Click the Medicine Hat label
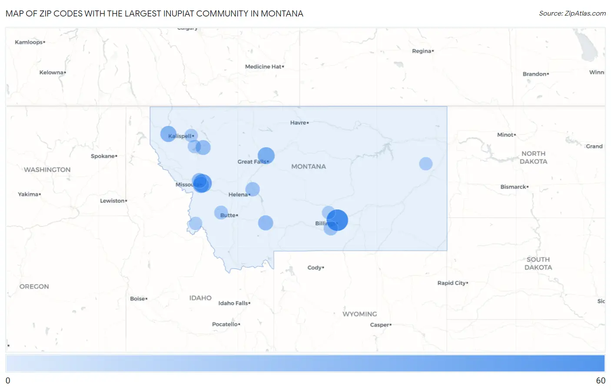The image size is (611, 390). click(265, 67)
